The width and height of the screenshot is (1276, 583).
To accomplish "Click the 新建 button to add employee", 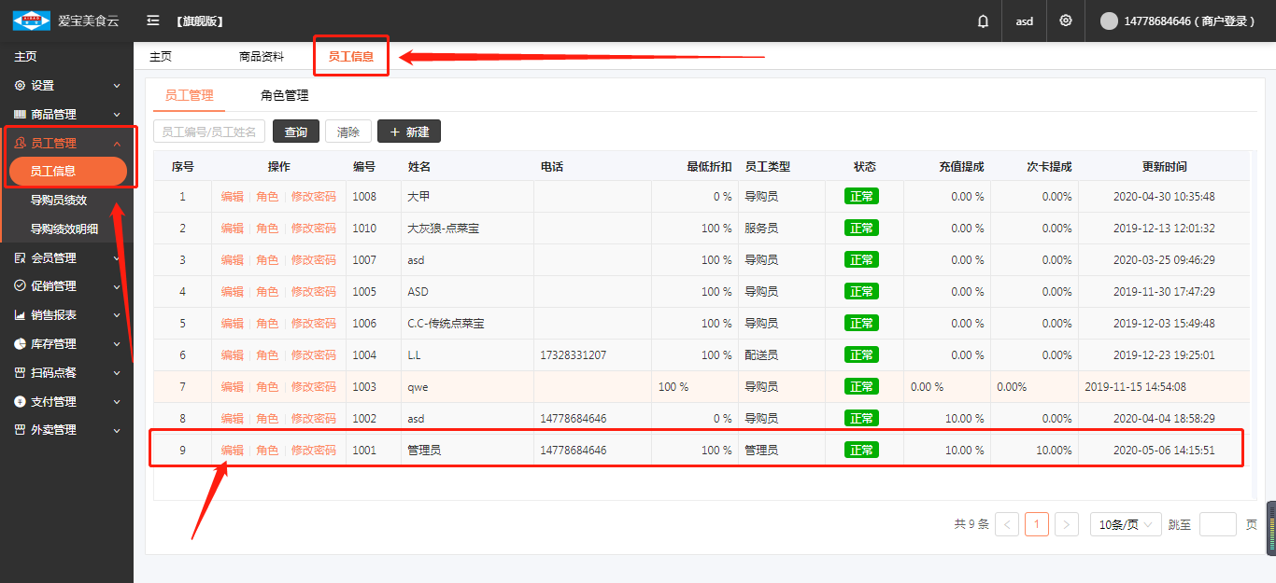I will tap(409, 132).
